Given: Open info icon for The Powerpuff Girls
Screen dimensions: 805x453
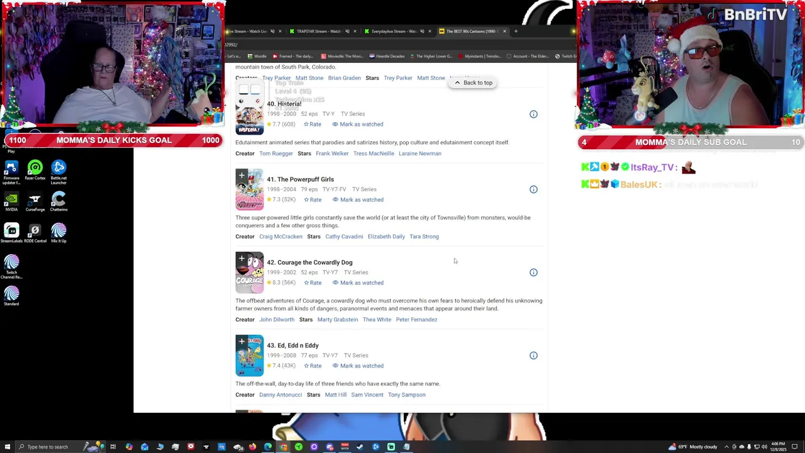Looking at the screenshot, I should point(533,189).
